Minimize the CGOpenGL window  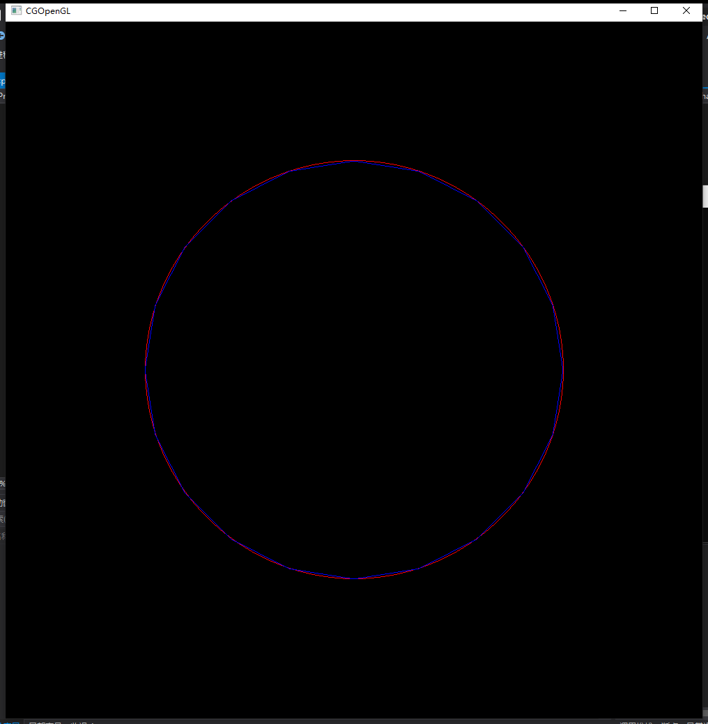[622, 10]
